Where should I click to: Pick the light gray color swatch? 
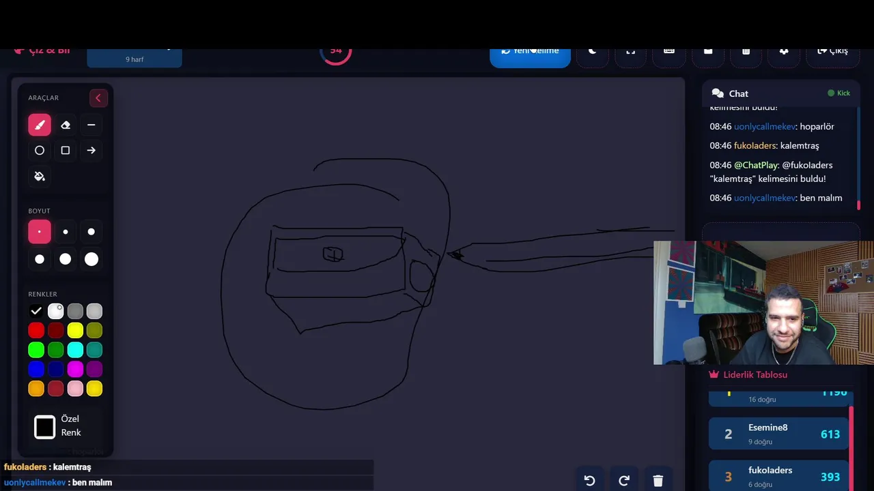click(x=94, y=311)
